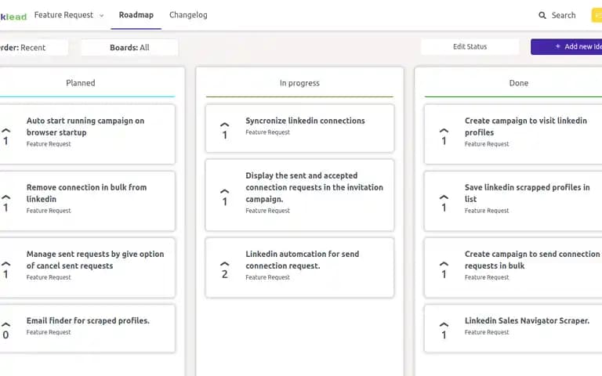Click the Search field in header
602x376 pixels.
pos(557,16)
